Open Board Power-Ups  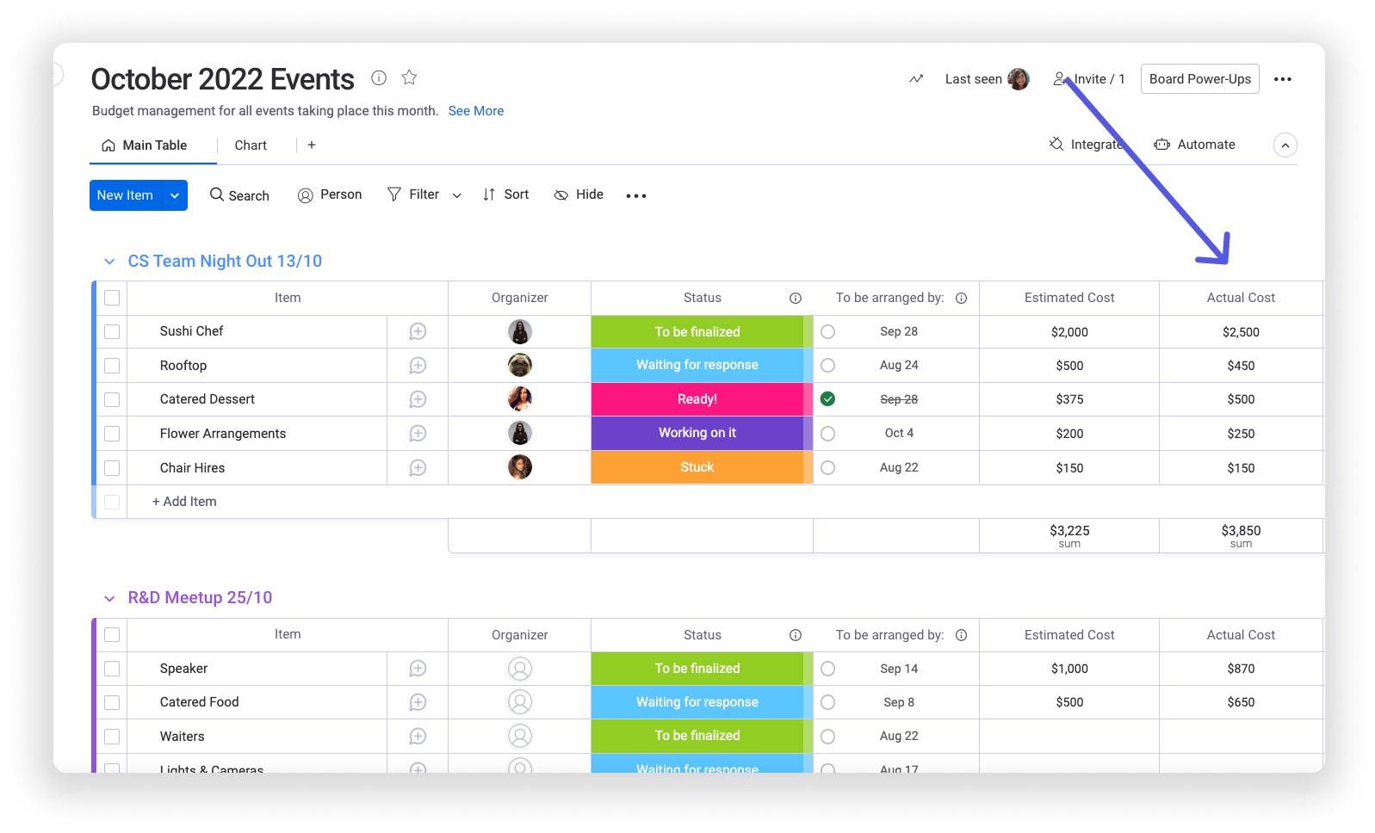(x=1200, y=79)
